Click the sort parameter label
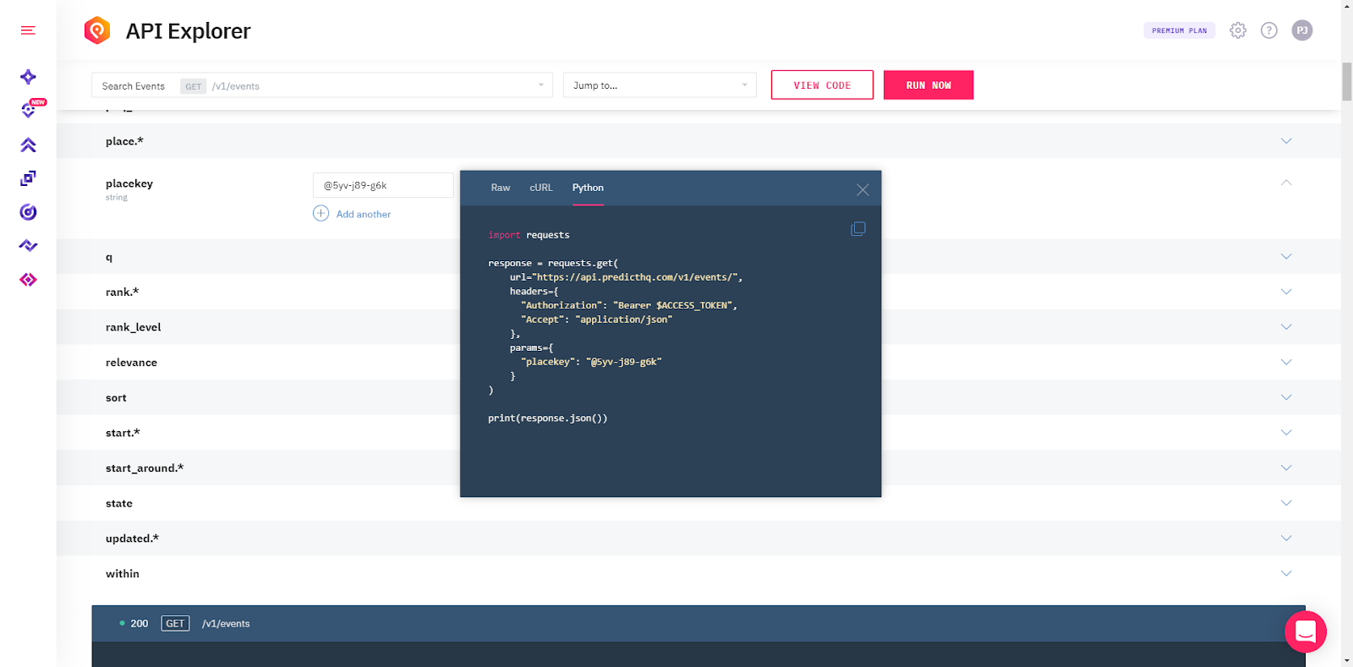 (x=116, y=398)
